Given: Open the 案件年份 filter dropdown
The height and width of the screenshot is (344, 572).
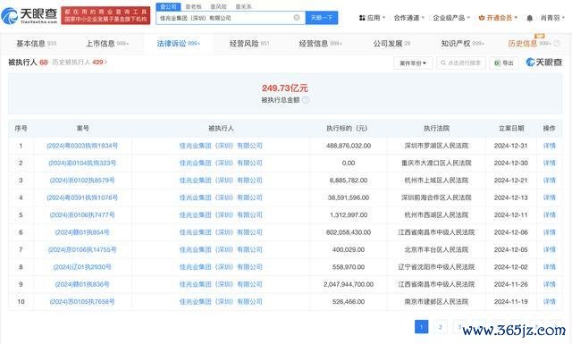Looking at the screenshot, I should 413,63.
